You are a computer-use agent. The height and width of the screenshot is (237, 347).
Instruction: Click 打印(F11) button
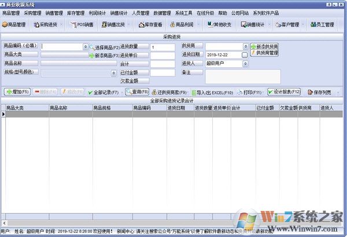point(250,92)
